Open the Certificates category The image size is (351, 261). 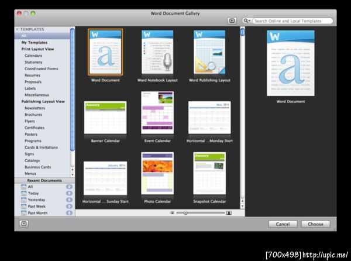(x=35, y=128)
